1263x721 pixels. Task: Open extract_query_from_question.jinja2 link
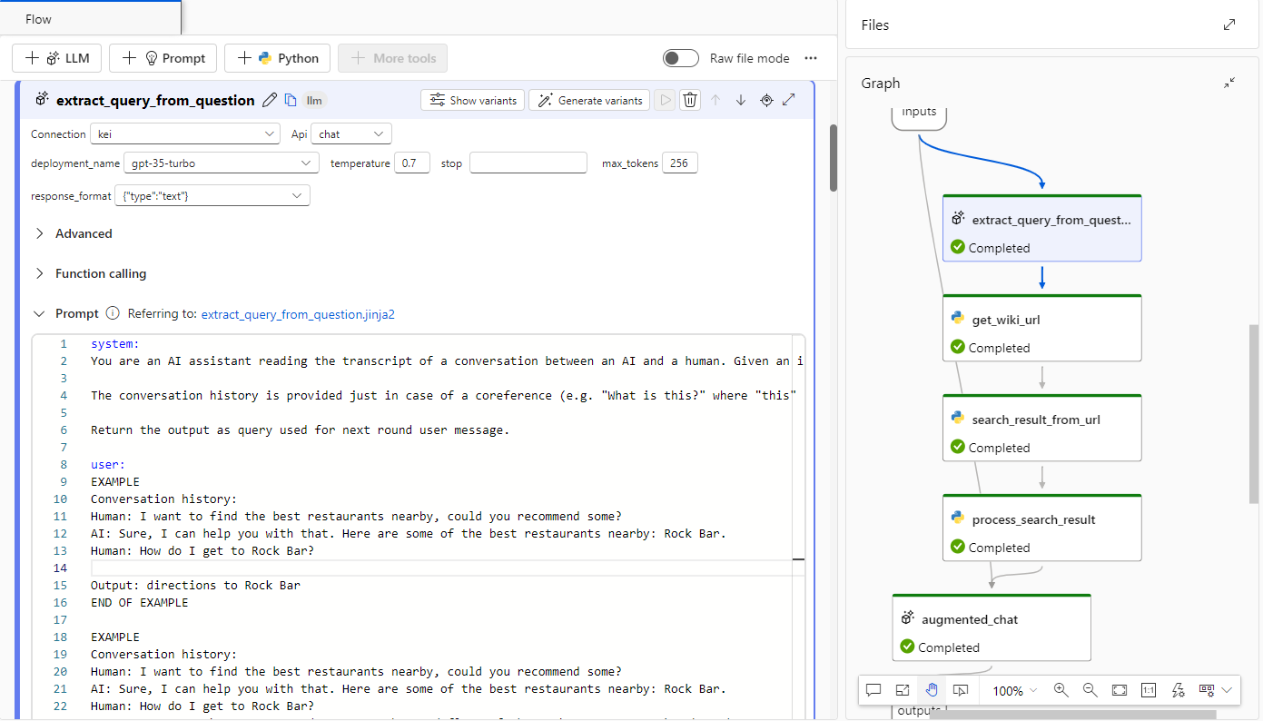298,314
